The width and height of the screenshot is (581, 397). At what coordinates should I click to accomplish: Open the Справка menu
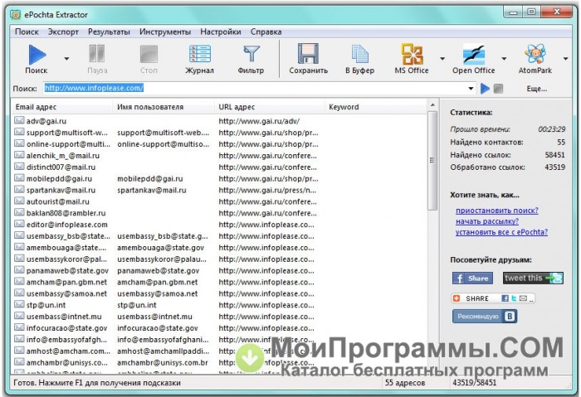pos(266,31)
